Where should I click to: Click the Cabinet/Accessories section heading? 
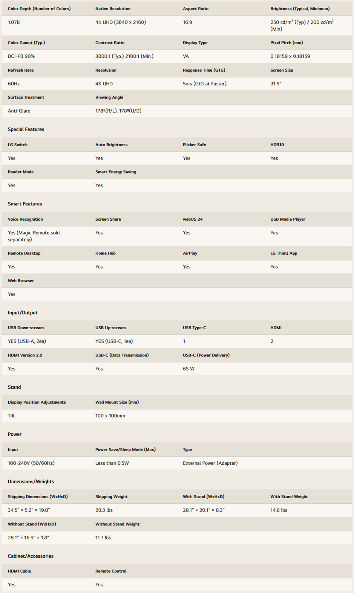[31, 556]
